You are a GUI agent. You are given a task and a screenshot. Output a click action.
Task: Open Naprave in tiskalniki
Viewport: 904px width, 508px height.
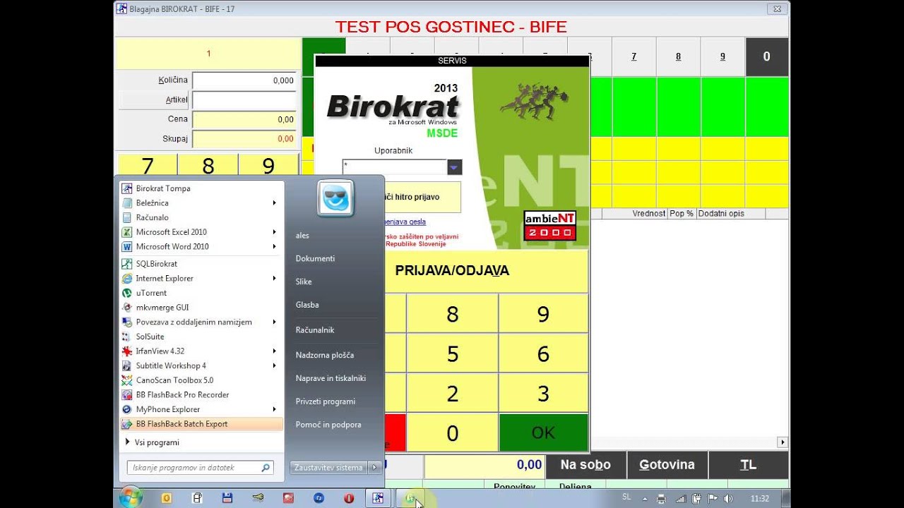click(331, 378)
